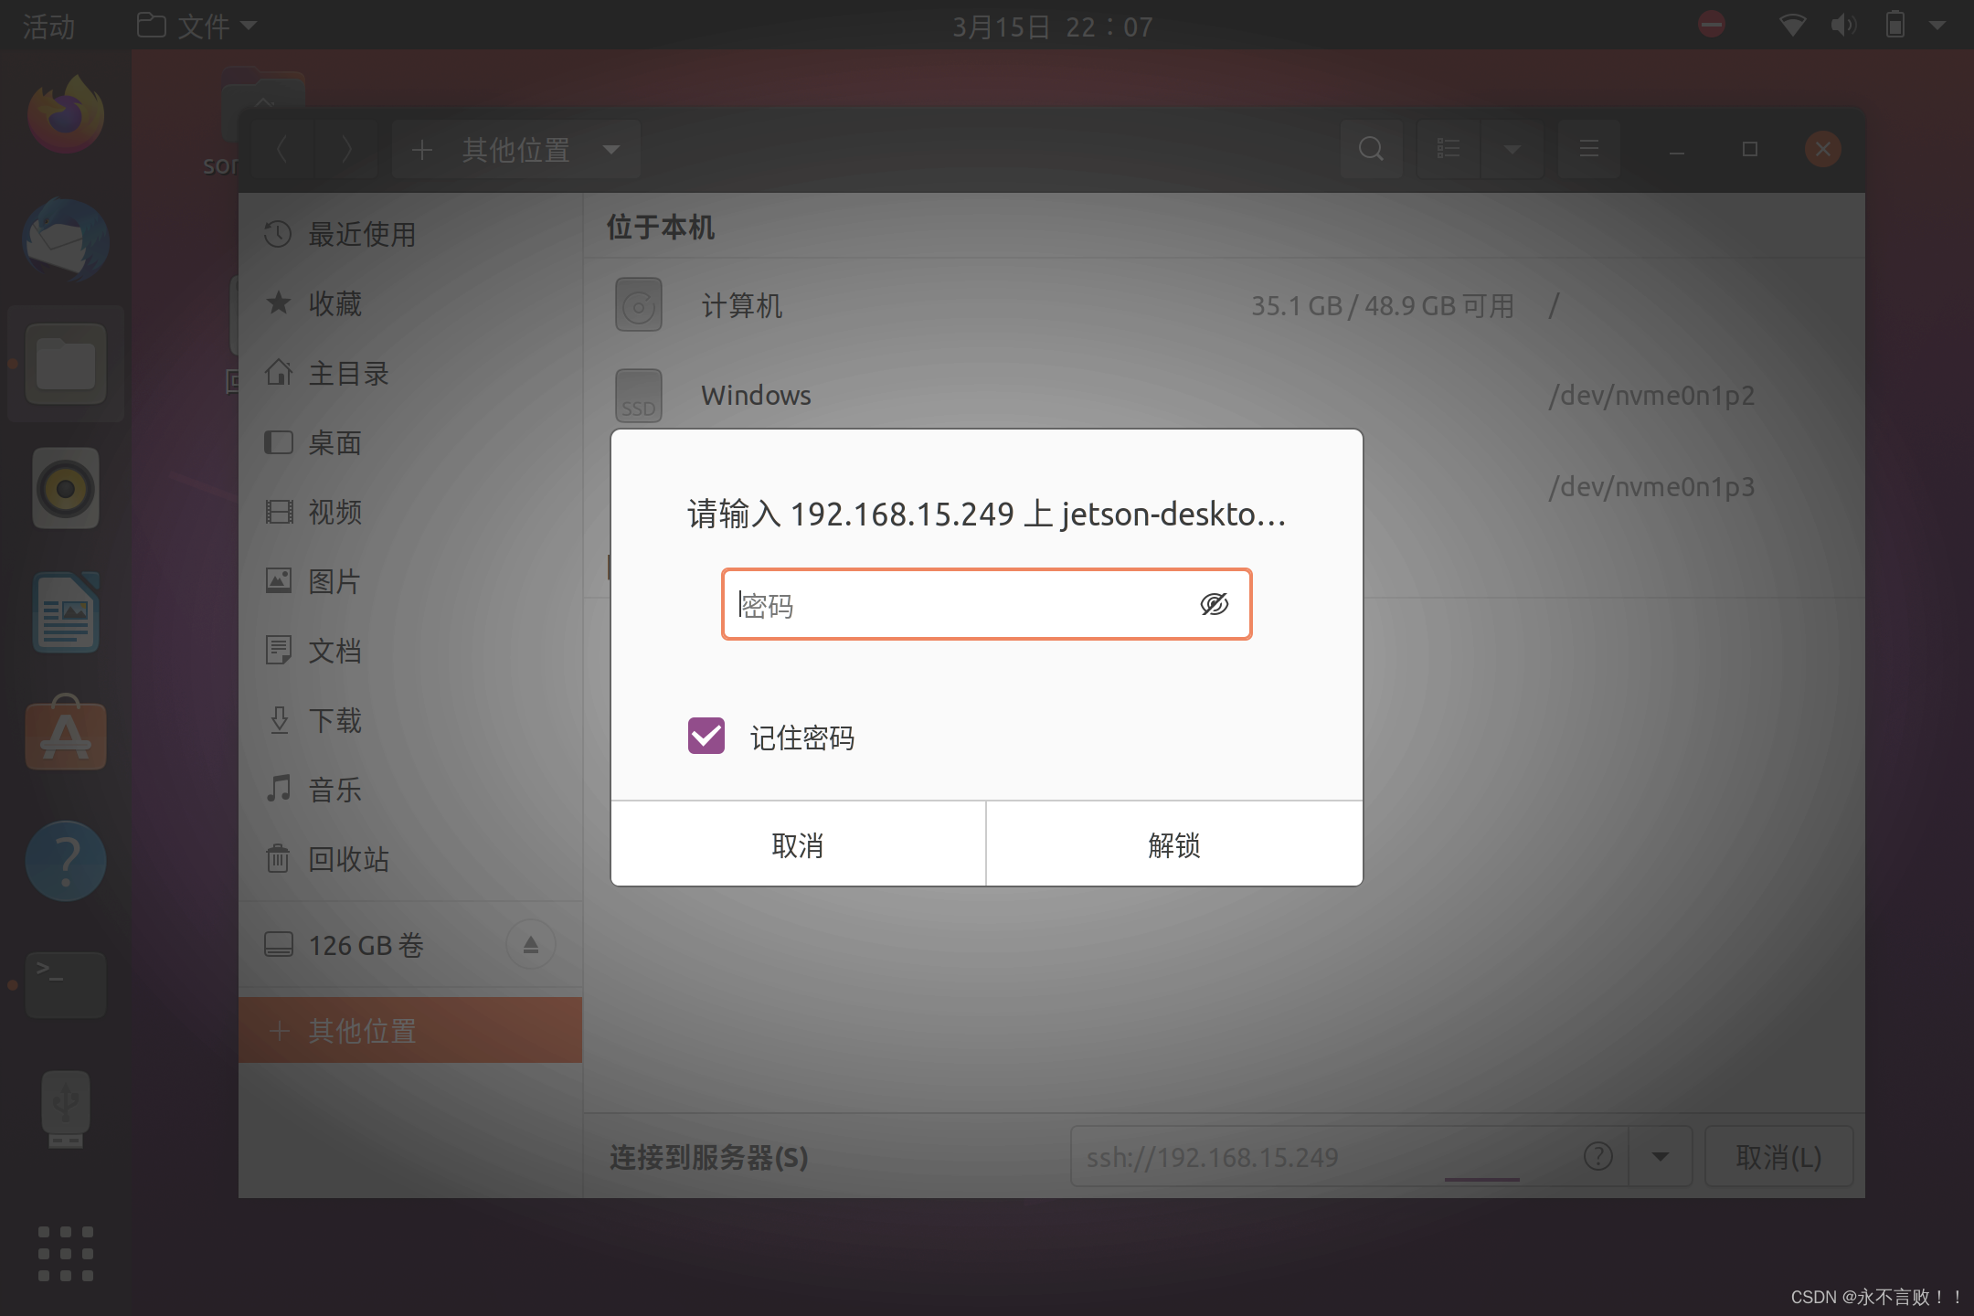Open 回收站 in the sidebar
Image resolution: width=1974 pixels, height=1316 pixels.
410,859
